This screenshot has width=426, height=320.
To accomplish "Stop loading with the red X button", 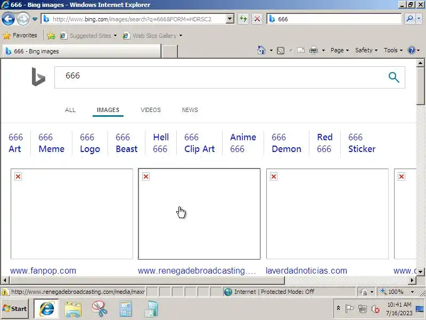I will [x=257, y=19].
